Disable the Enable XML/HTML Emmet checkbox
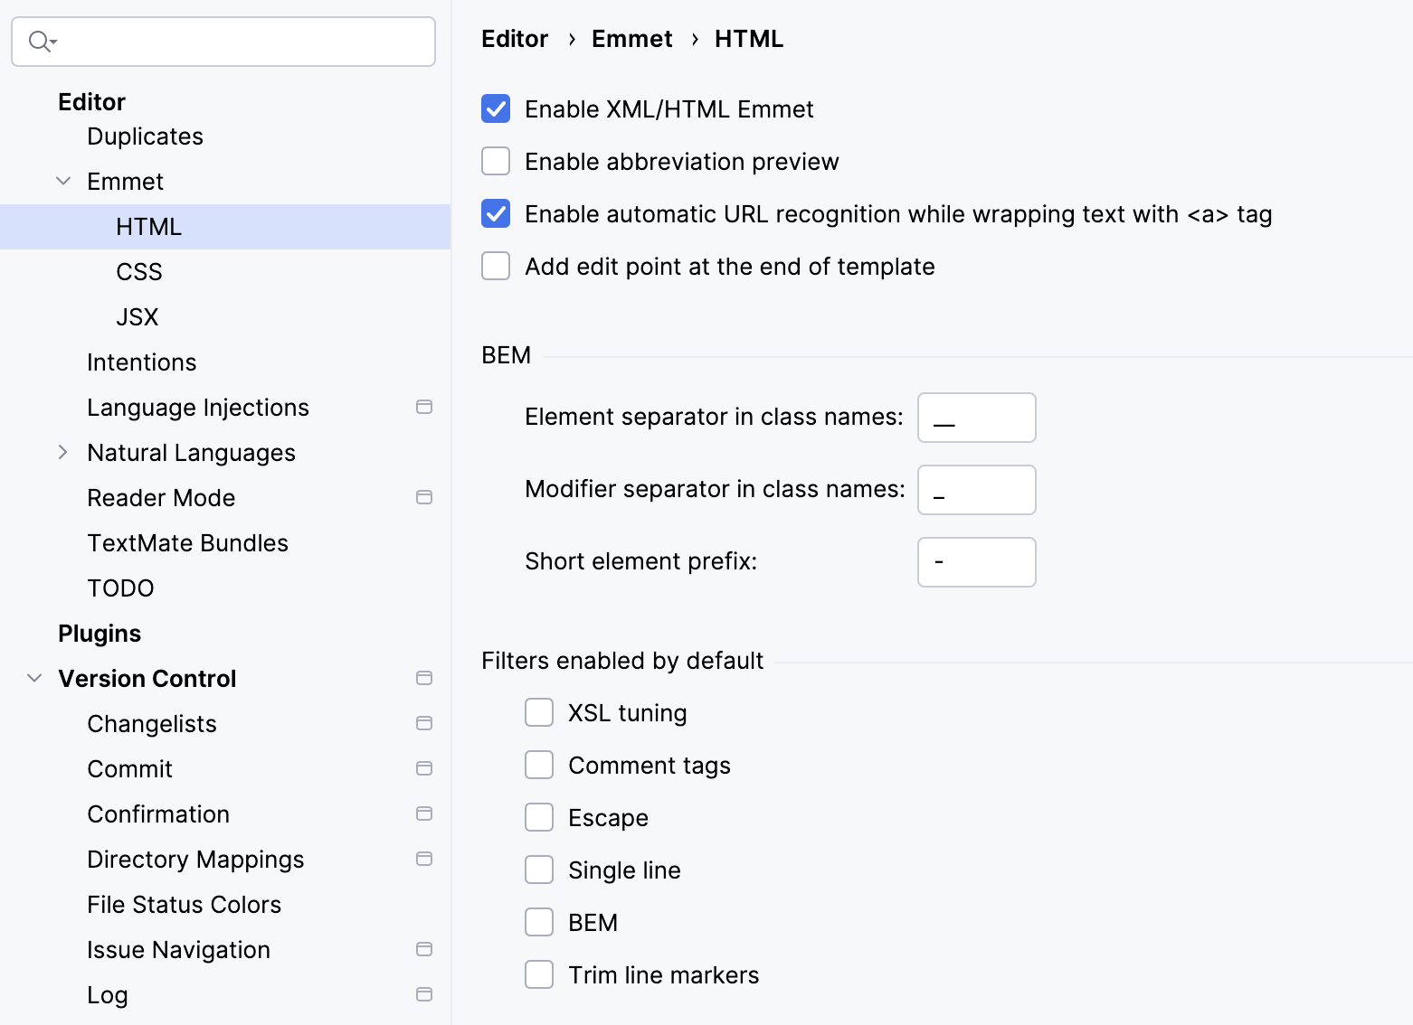The image size is (1413, 1025). pyautogui.click(x=496, y=108)
